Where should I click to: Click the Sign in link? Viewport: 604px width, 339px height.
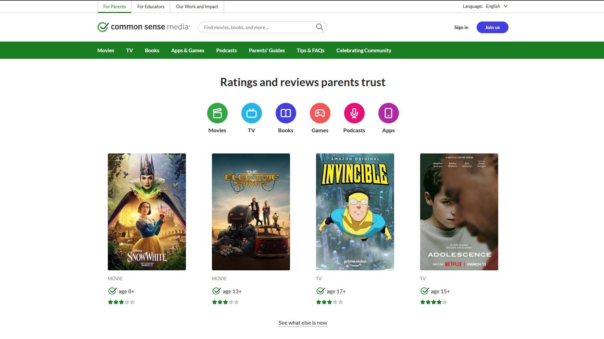click(461, 27)
